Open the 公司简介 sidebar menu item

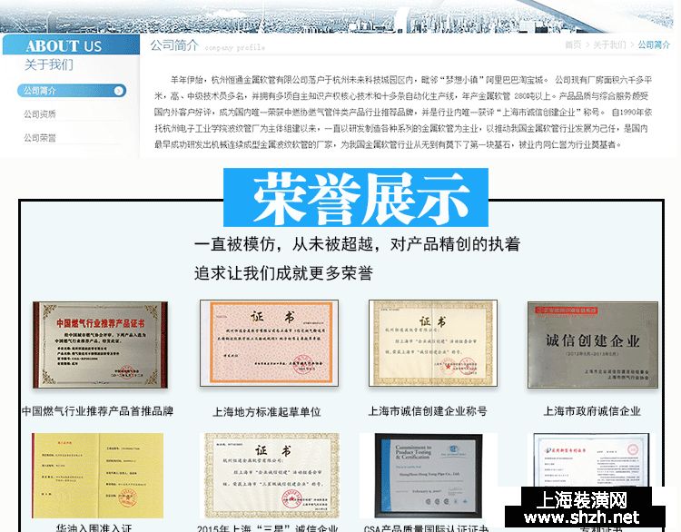(41, 91)
